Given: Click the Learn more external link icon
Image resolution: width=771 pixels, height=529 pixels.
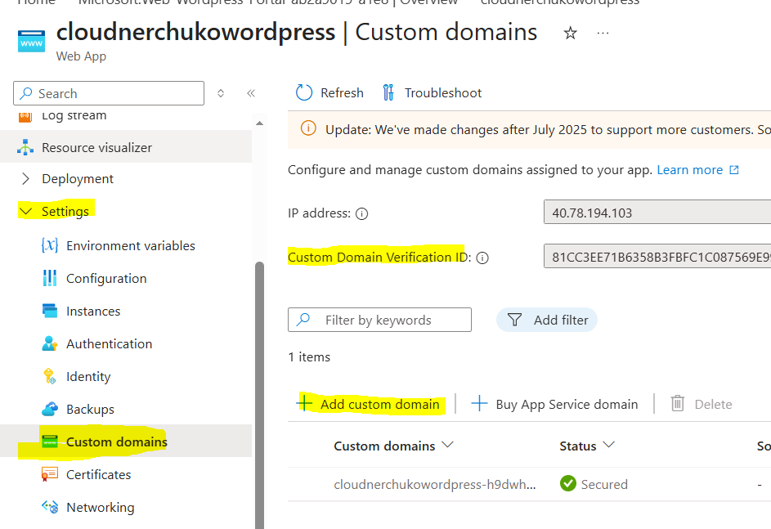Looking at the screenshot, I should (x=734, y=169).
